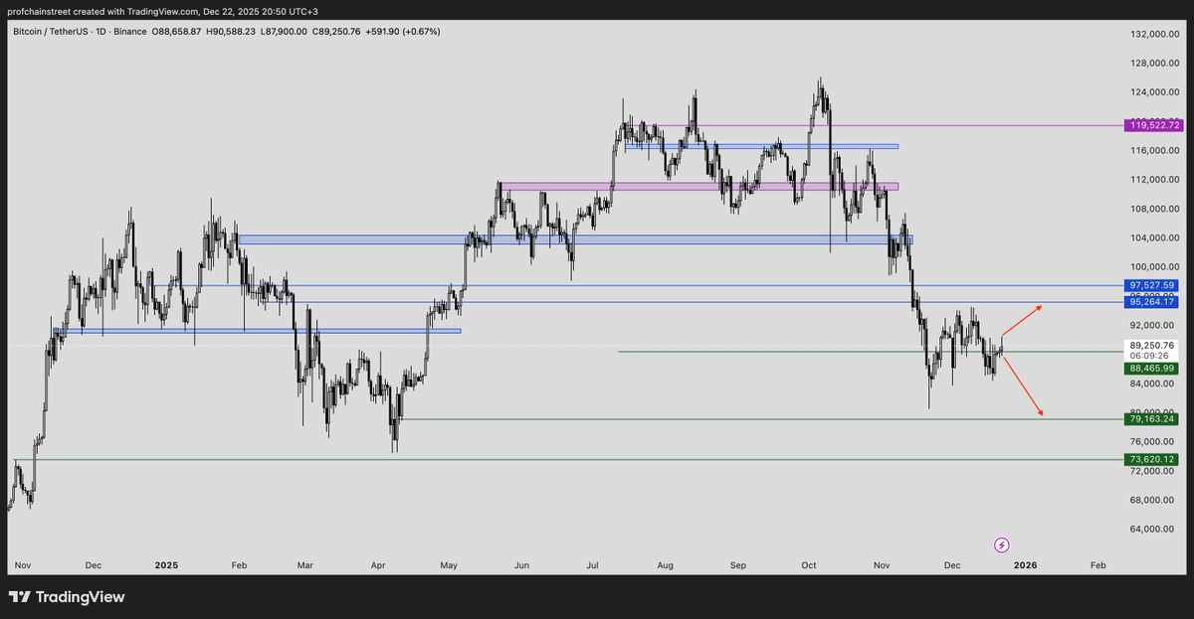
Task: Click the high price H90,588.23
Action: click(232, 32)
